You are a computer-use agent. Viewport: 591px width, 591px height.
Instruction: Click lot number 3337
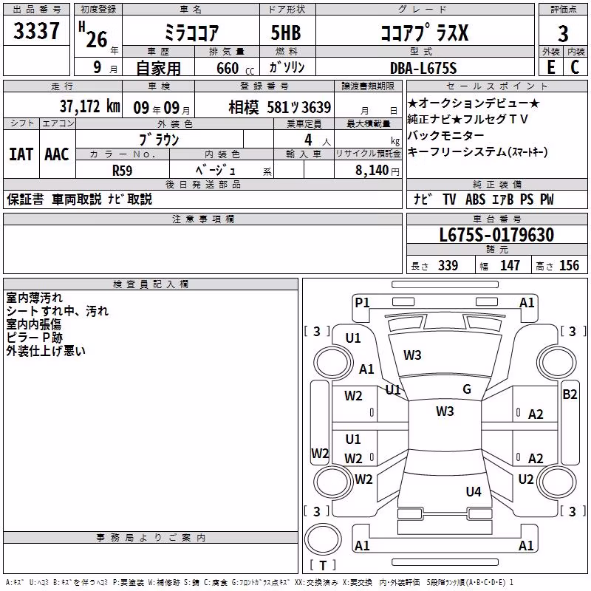[36, 31]
